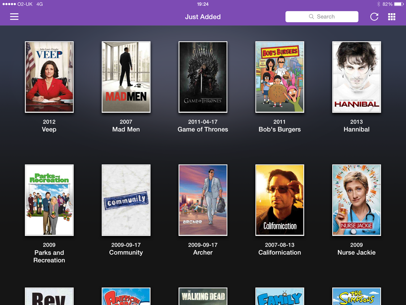This screenshot has width=406, height=305.
Task: Open the Veep poster
Action: pyautogui.click(x=49, y=77)
